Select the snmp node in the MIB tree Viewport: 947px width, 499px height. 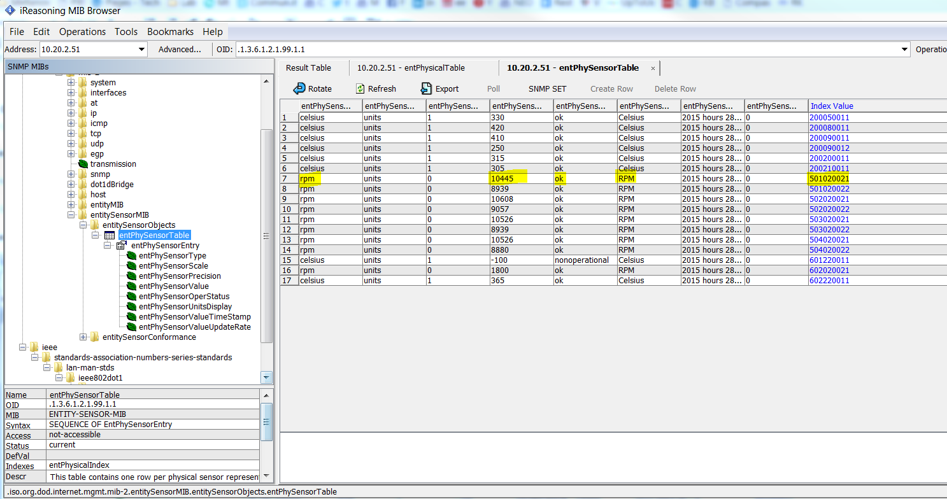click(x=100, y=174)
